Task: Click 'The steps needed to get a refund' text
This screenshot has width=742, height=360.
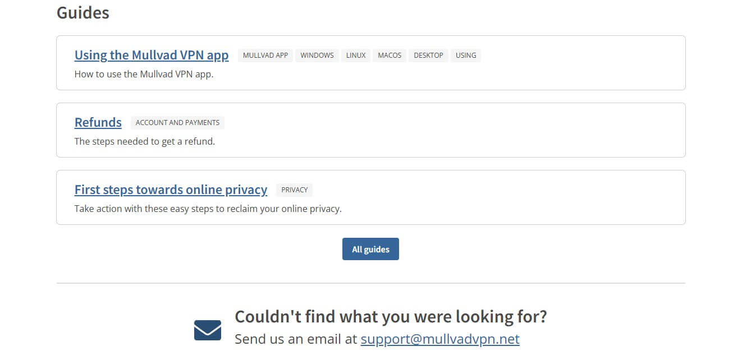Action: tap(144, 141)
